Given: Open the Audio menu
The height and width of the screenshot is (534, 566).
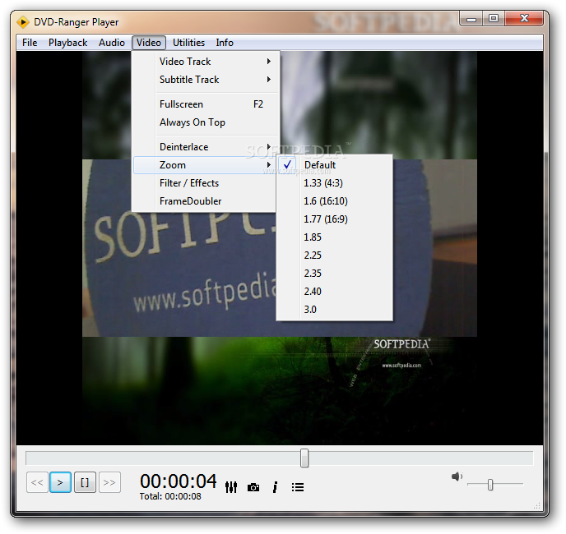Looking at the screenshot, I should point(112,43).
